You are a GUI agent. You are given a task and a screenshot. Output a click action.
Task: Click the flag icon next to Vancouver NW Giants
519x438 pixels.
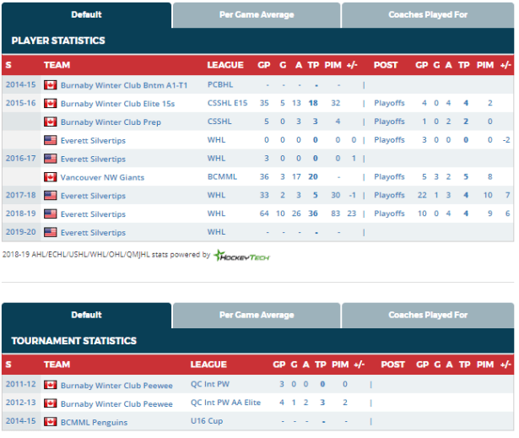[50, 177]
